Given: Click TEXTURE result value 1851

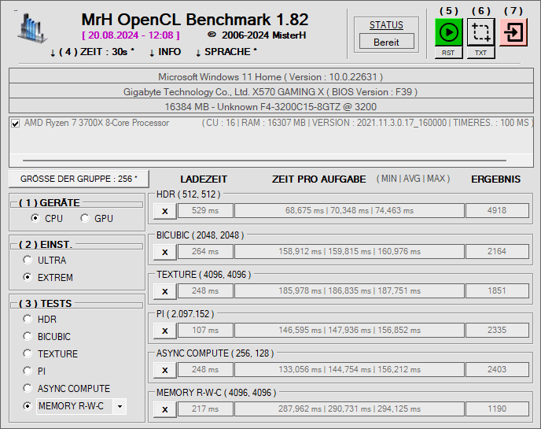Looking at the screenshot, I should (x=497, y=290).
